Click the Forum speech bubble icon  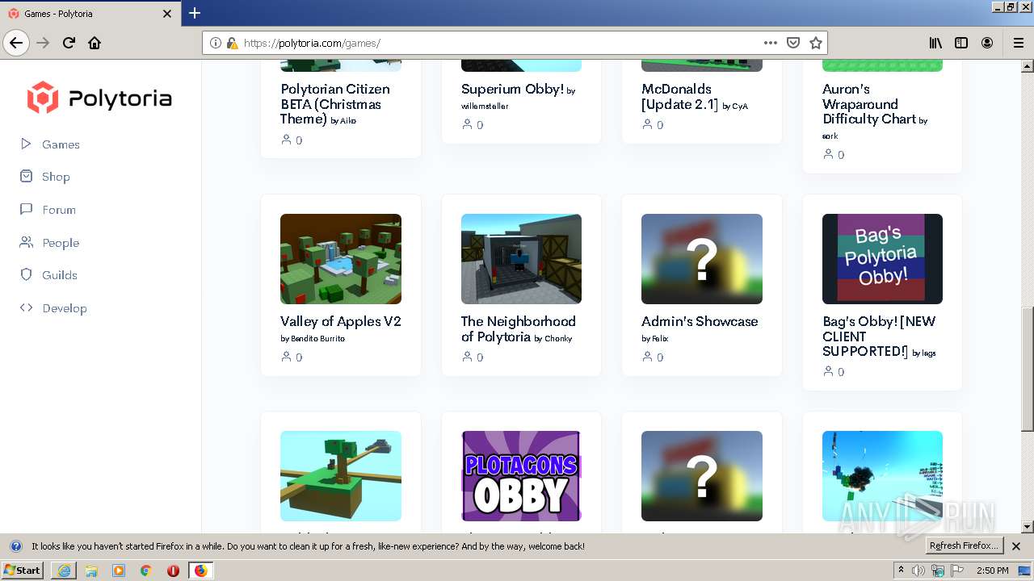click(x=26, y=209)
